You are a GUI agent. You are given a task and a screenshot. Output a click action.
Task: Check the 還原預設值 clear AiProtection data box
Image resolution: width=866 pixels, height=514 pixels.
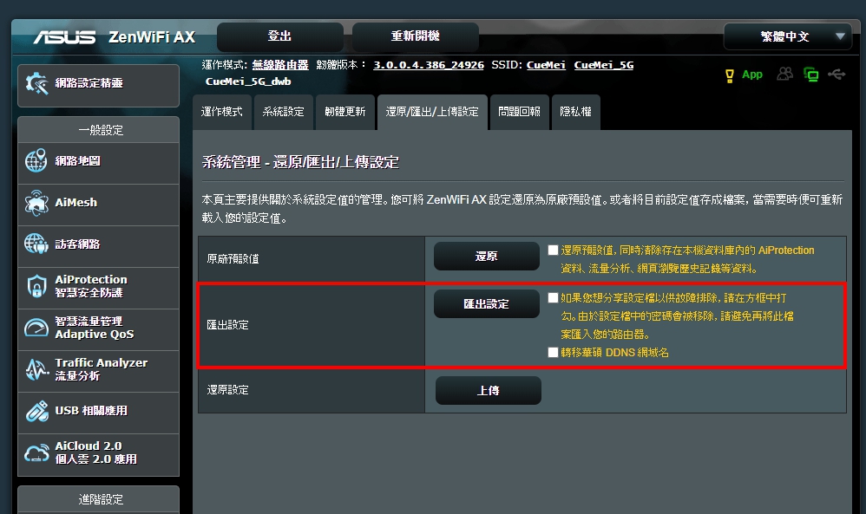point(553,250)
